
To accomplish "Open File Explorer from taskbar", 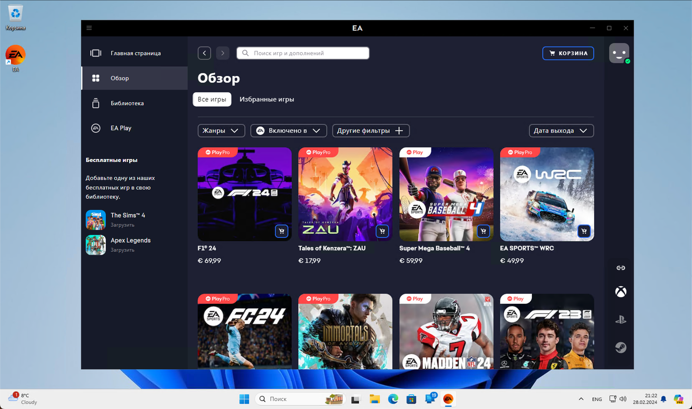I will tap(374, 399).
